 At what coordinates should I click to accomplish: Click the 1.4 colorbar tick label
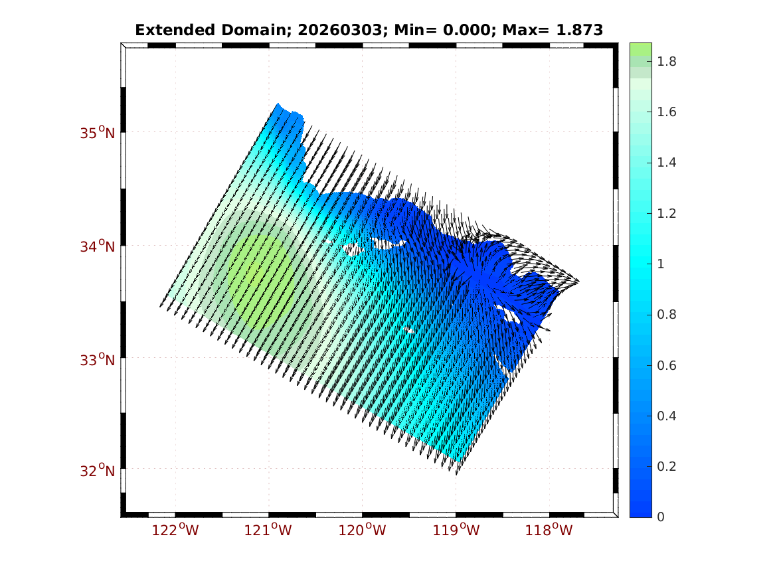point(667,163)
